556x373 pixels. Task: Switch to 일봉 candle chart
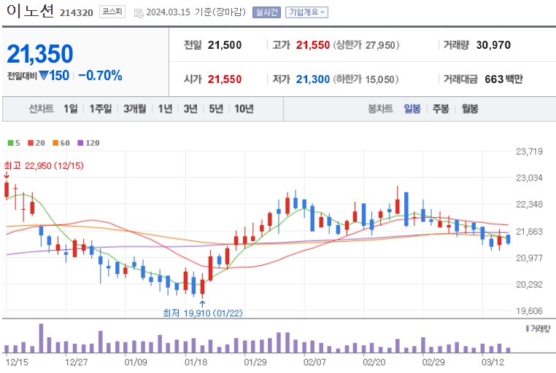click(x=412, y=109)
